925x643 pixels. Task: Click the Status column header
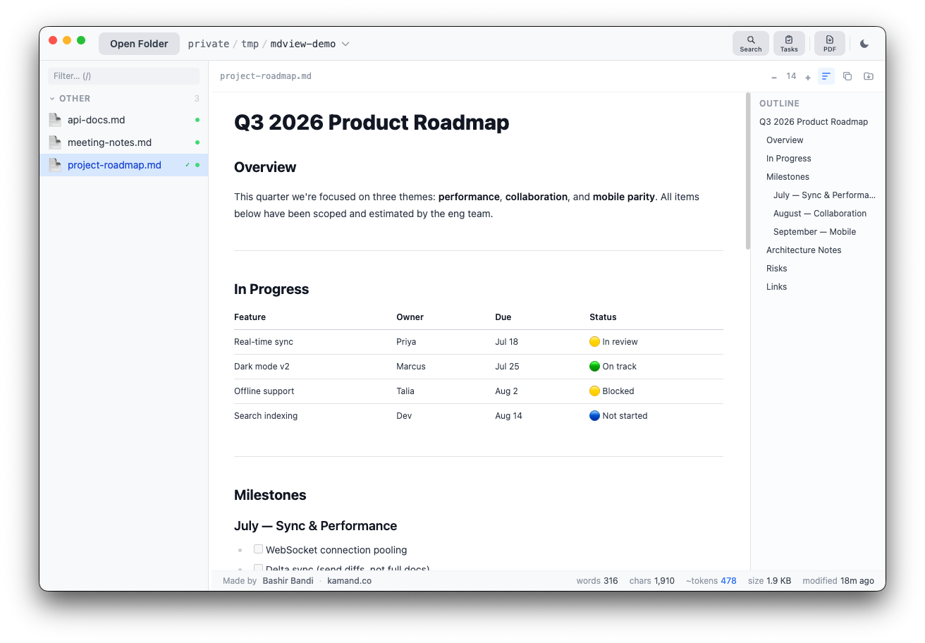(x=603, y=317)
